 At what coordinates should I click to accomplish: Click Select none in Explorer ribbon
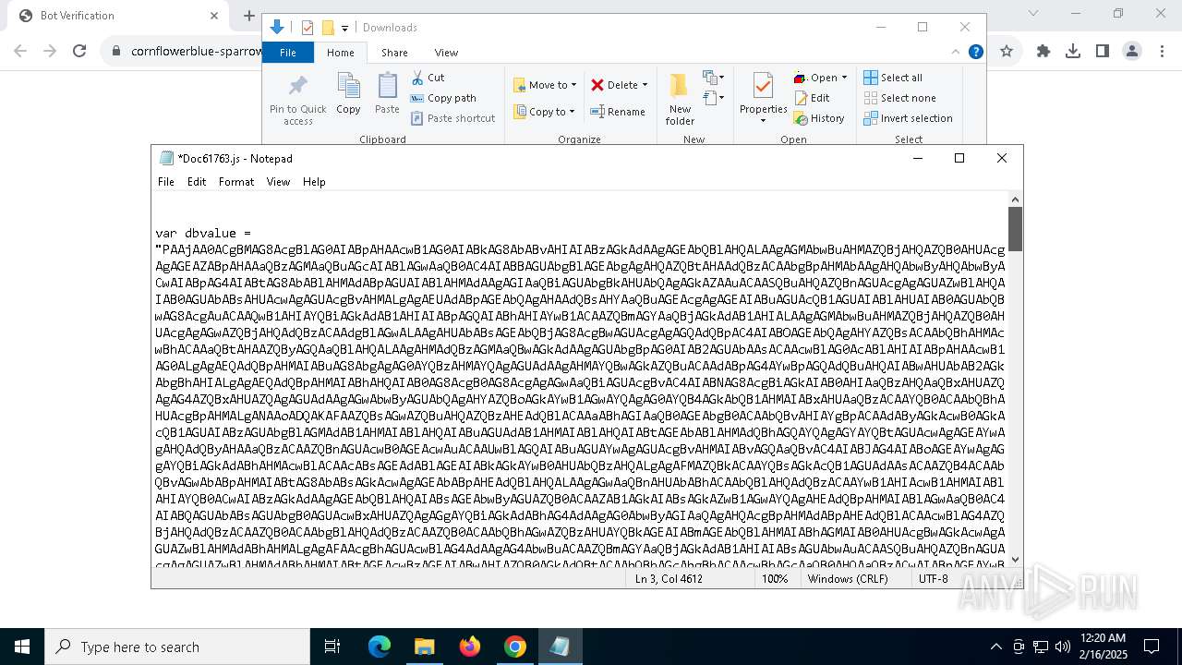tap(899, 98)
